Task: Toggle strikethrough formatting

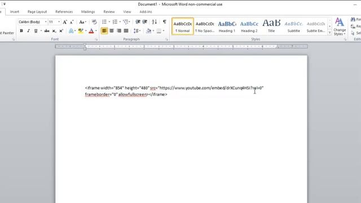Action: [x=47, y=31]
